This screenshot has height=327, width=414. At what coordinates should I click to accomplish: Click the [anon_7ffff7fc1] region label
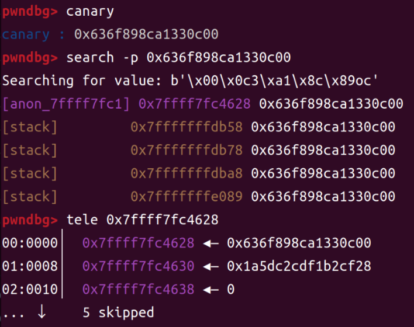click(67, 104)
